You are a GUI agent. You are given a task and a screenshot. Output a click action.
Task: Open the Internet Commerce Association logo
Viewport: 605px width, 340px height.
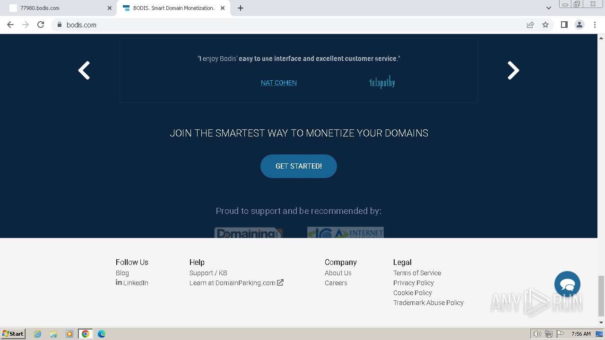[x=346, y=233]
